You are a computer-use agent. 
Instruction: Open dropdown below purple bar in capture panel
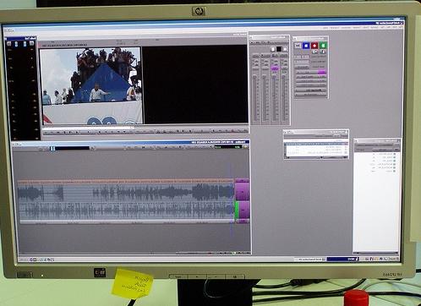(x=310, y=77)
